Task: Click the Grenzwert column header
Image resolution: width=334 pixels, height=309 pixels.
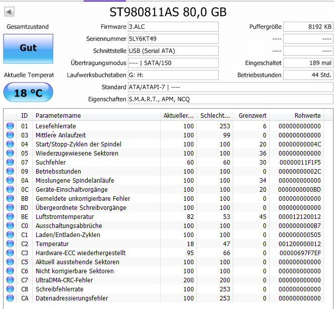Action: 251,116
